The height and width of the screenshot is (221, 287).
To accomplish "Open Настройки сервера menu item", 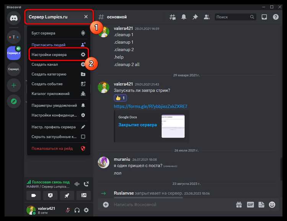I will [59, 55].
